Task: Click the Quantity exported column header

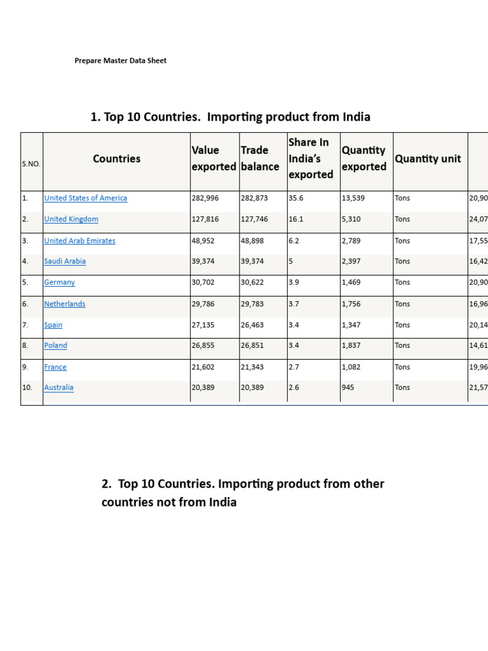Action: tap(364, 158)
